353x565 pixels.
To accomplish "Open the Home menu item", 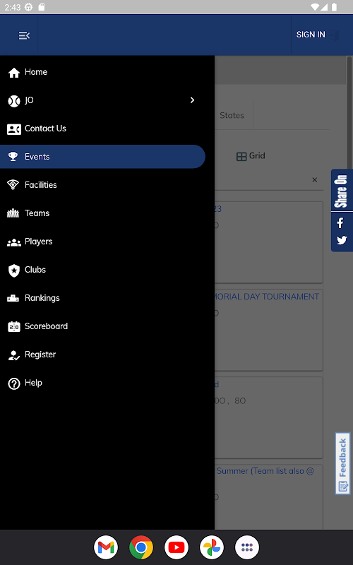I will point(102,72).
